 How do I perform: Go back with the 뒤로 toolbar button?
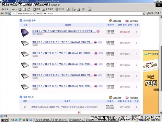click(x=5, y=9)
